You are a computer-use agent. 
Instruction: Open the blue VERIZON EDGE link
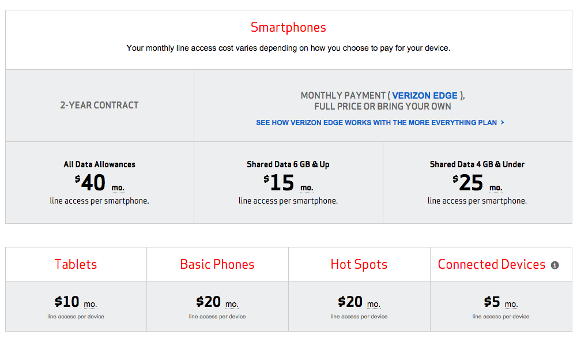425,96
